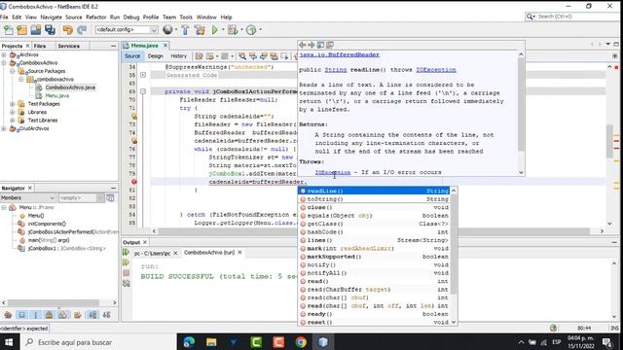Click the globe browser icon in toolbar
The height and width of the screenshot is (350, 623).
click(167, 29)
